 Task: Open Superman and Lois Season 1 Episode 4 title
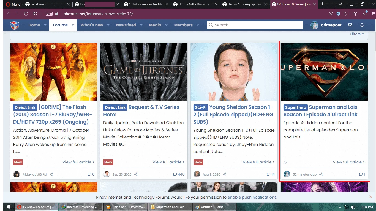pos(321,111)
